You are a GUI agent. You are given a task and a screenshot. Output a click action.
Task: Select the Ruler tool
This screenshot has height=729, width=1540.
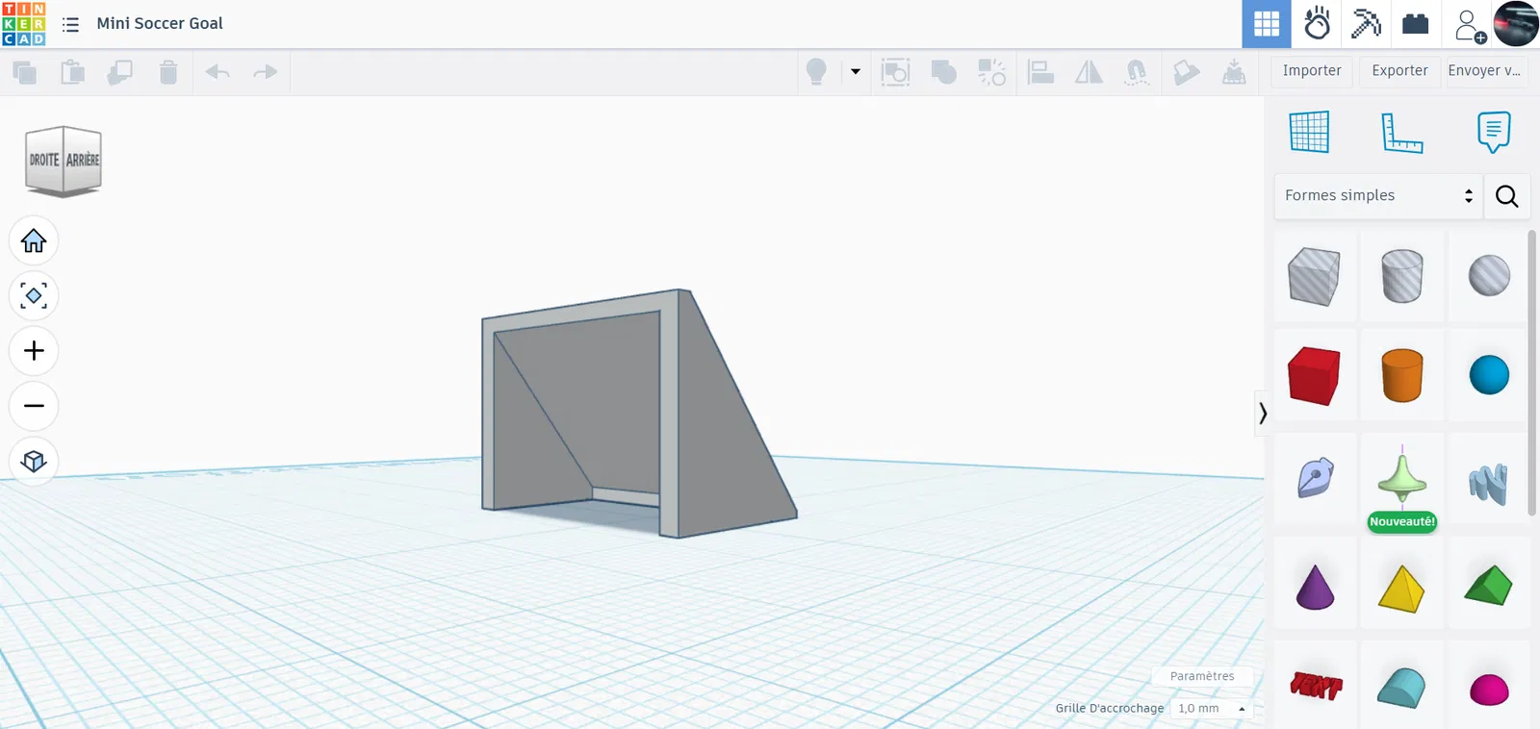(1401, 133)
